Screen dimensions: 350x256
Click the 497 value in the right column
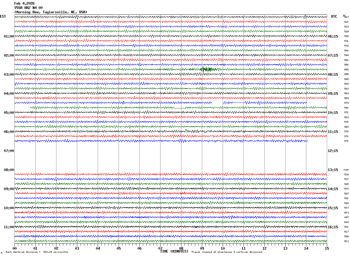click(346, 217)
